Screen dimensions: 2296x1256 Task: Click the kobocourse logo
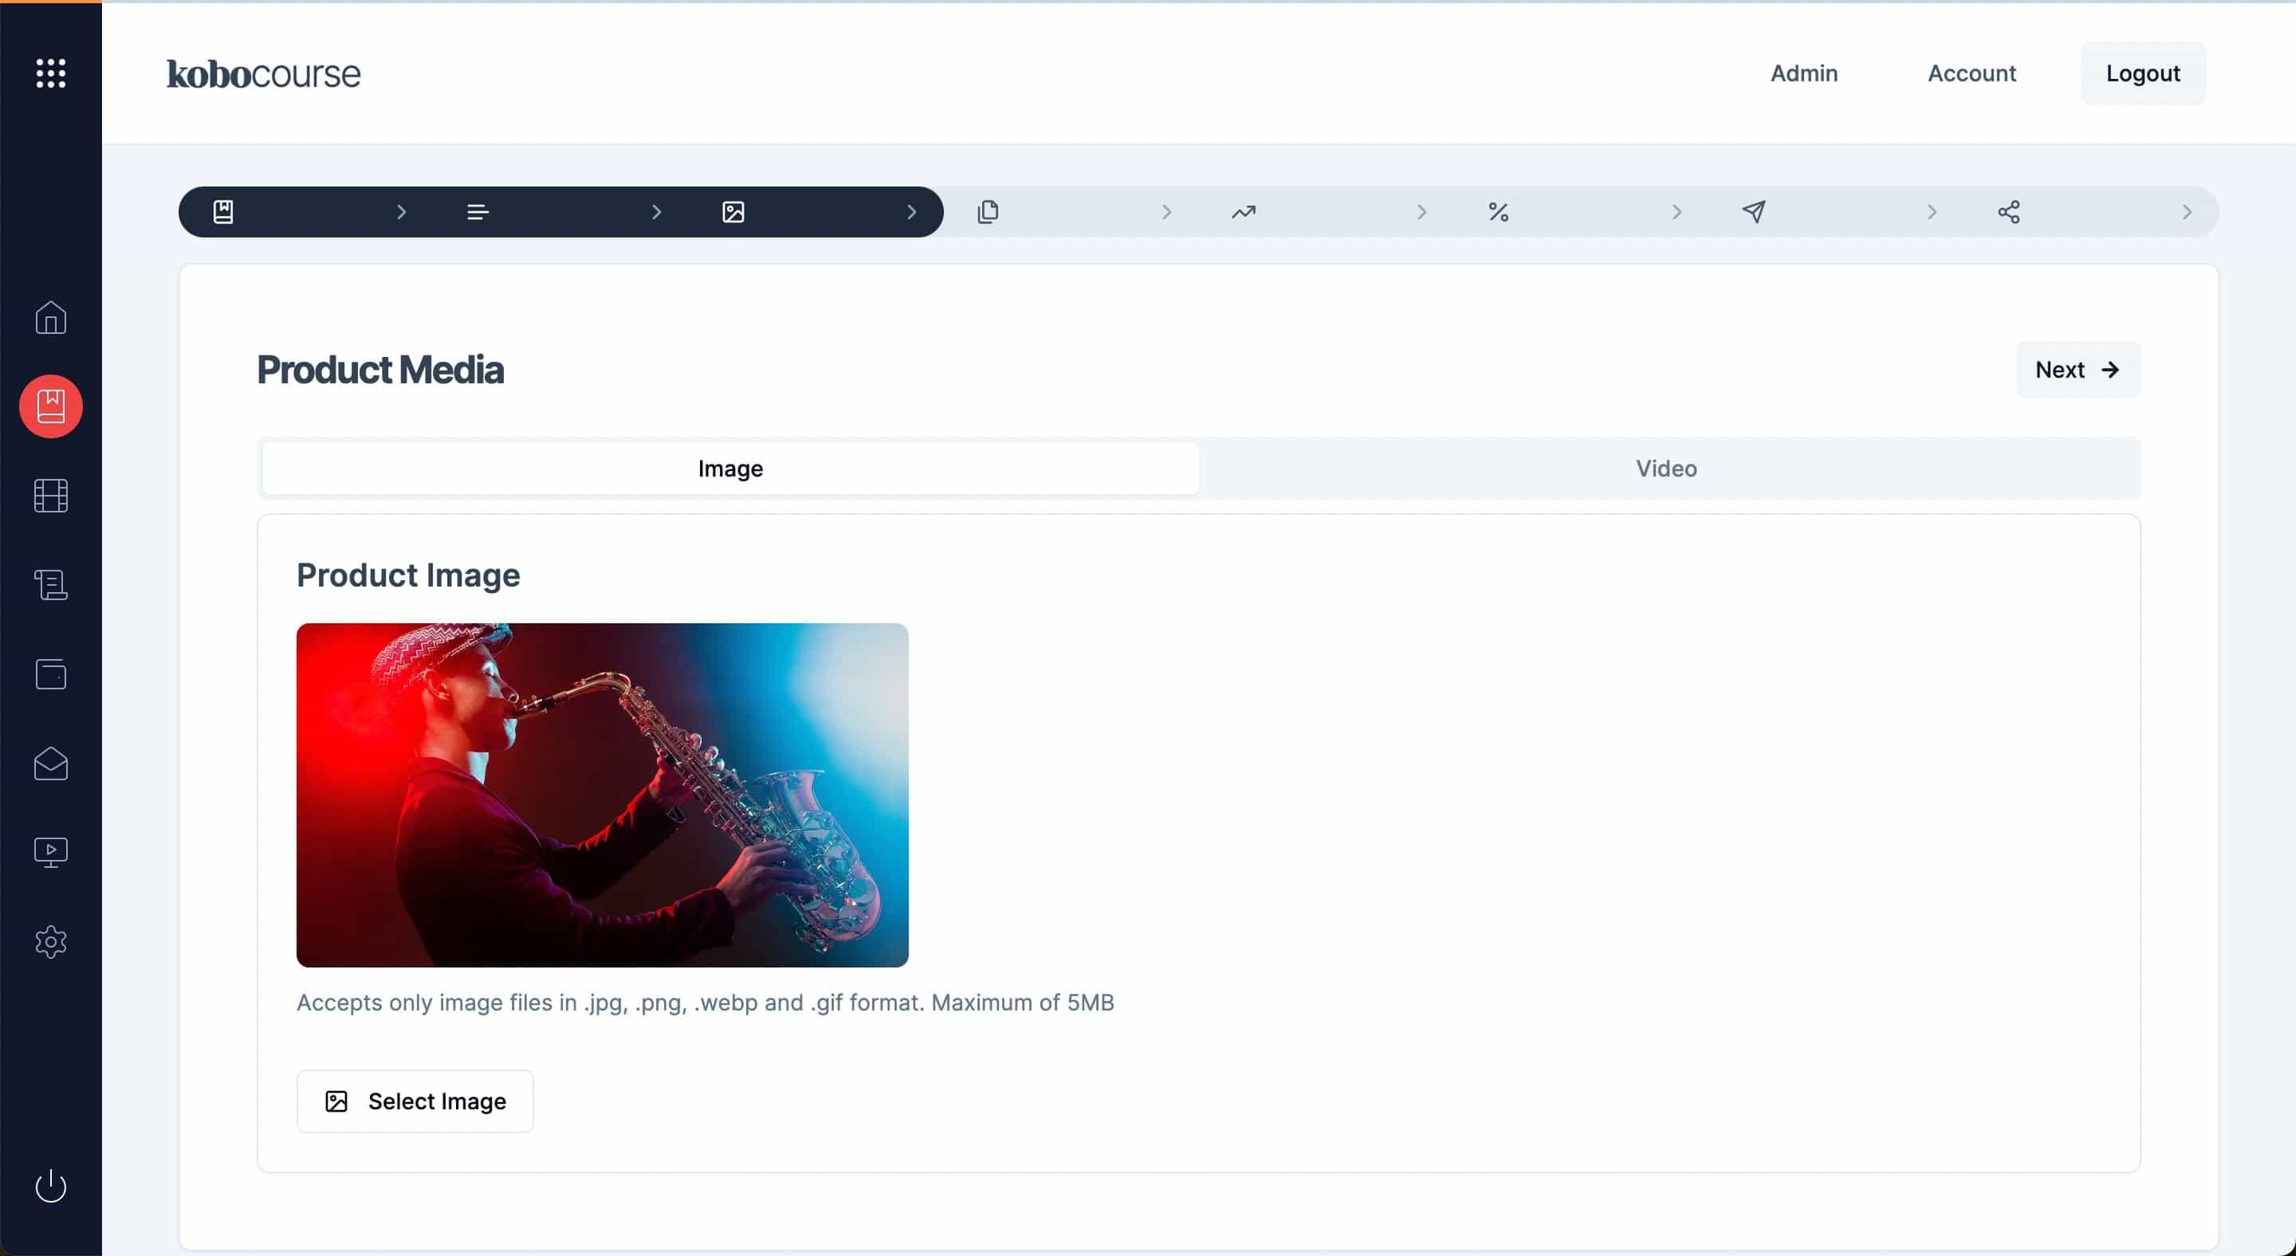(x=264, y=74)
